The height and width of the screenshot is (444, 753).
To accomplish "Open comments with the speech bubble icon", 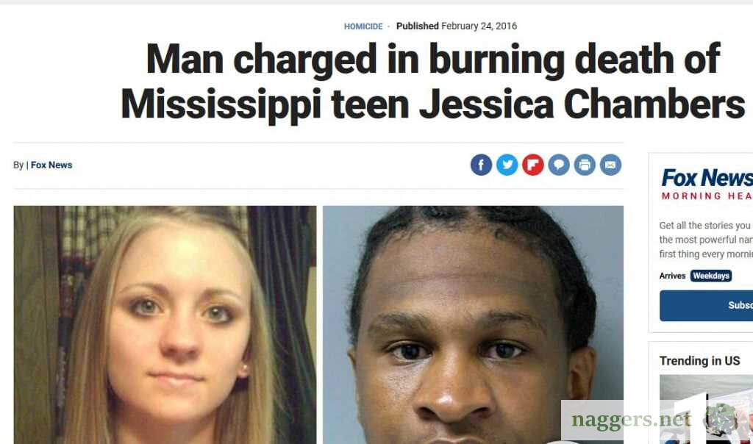I will pos(559,165).
